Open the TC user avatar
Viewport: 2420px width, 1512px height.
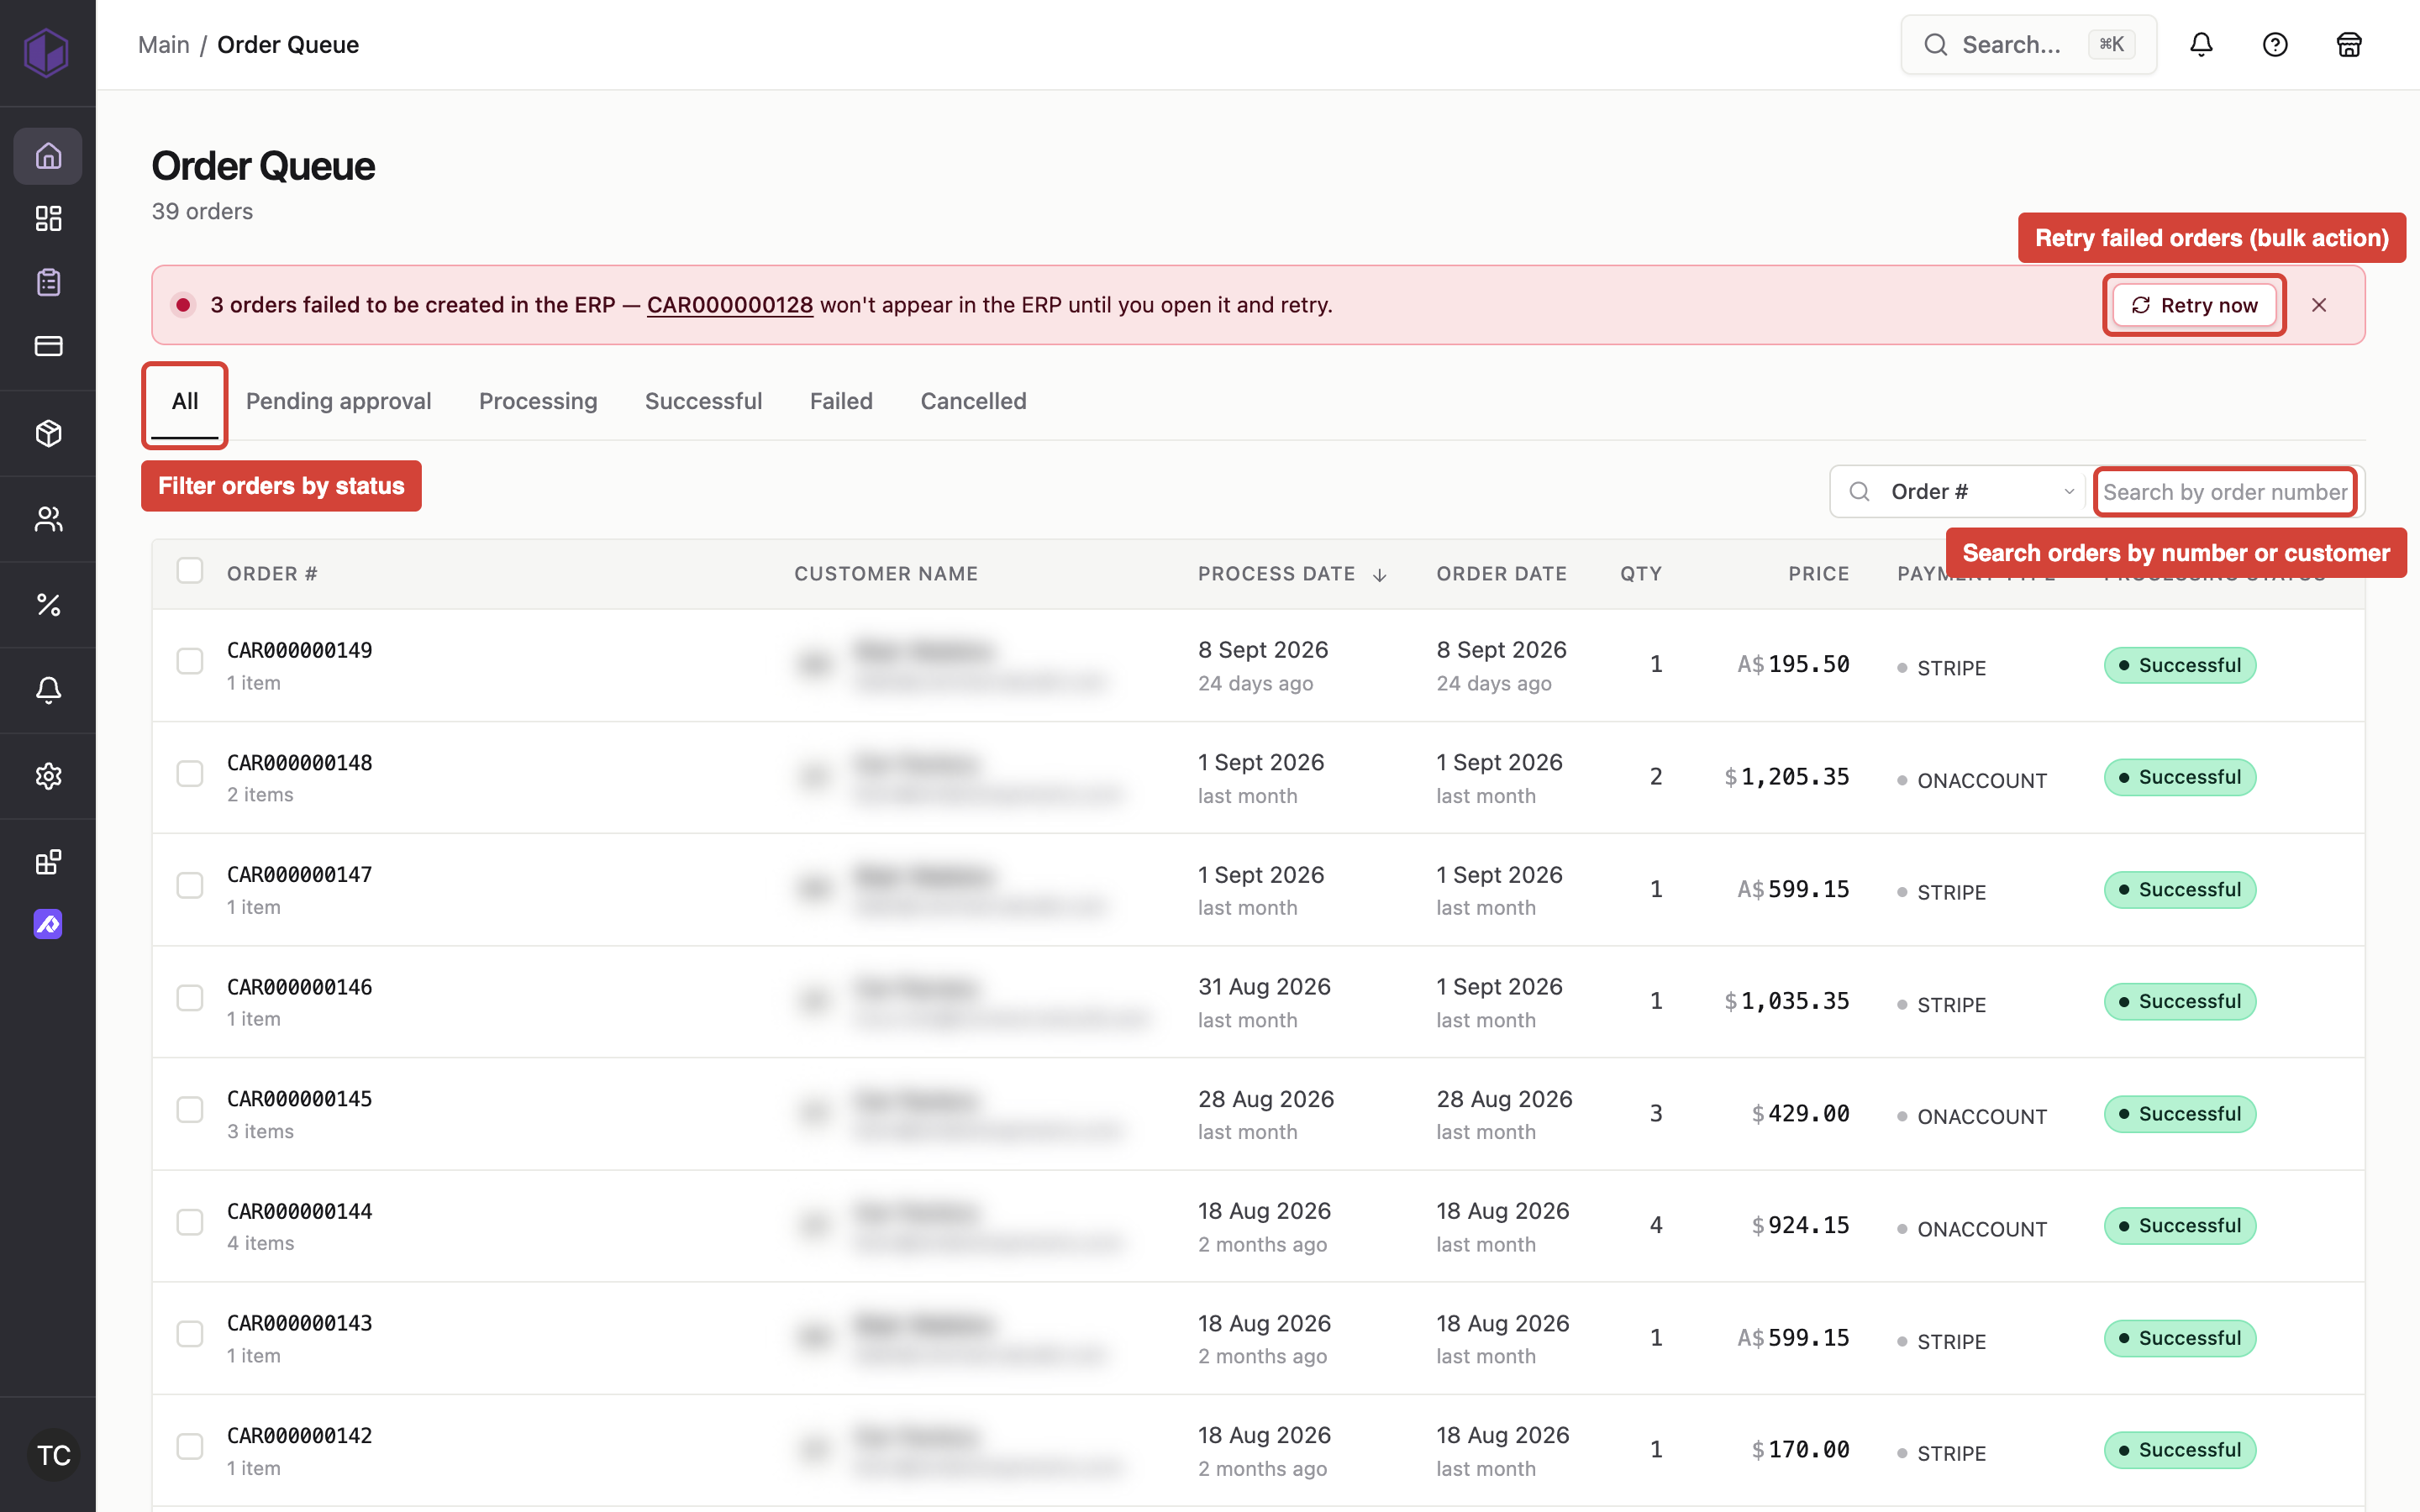click(53, 1455)
